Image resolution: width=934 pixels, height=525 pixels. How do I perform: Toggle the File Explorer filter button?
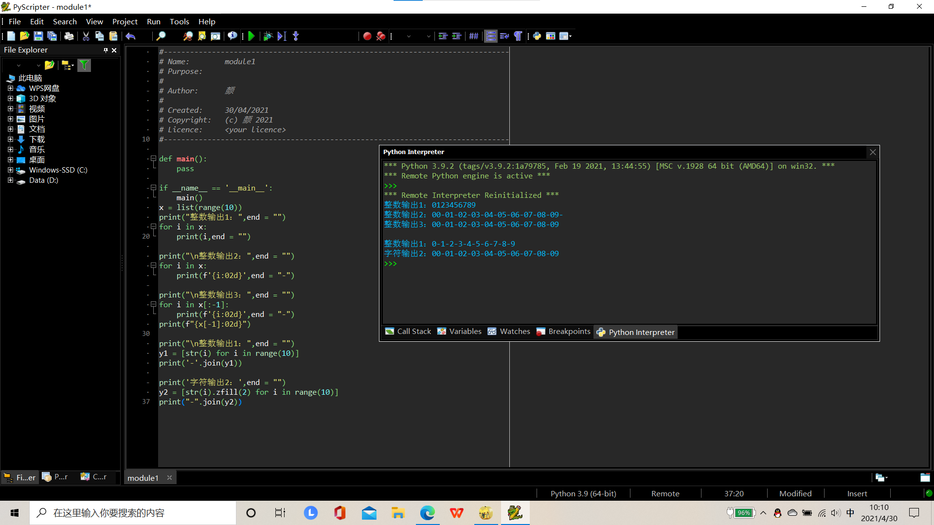click(x=84, y=65)
